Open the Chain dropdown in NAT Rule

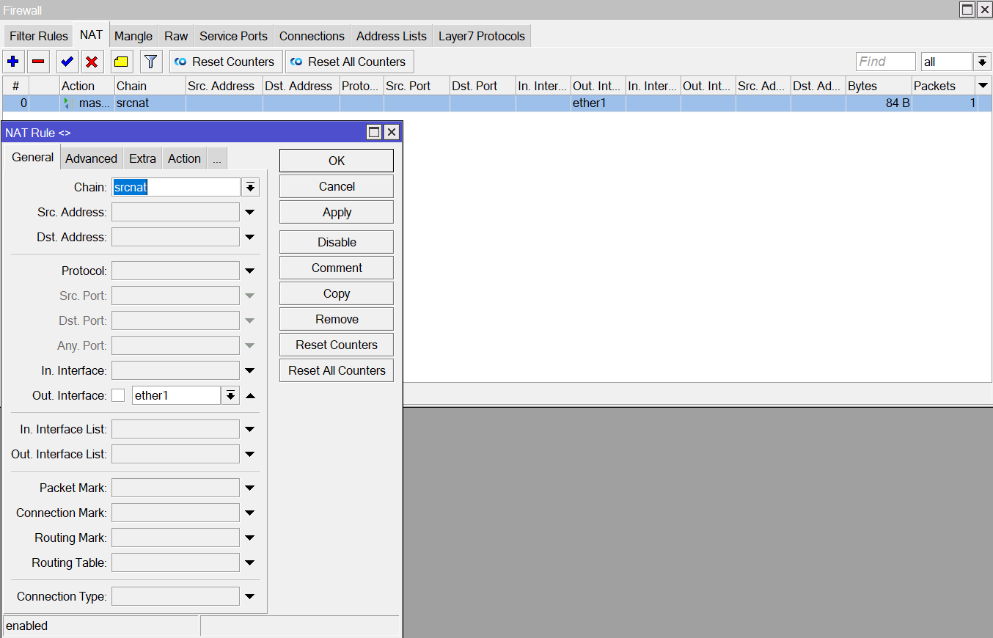click(x=250, y=187)
